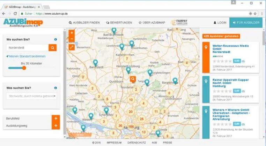Viewport: 266px width, 146px height.
Task: Click the AZUBImap logo
Action: 23,23
